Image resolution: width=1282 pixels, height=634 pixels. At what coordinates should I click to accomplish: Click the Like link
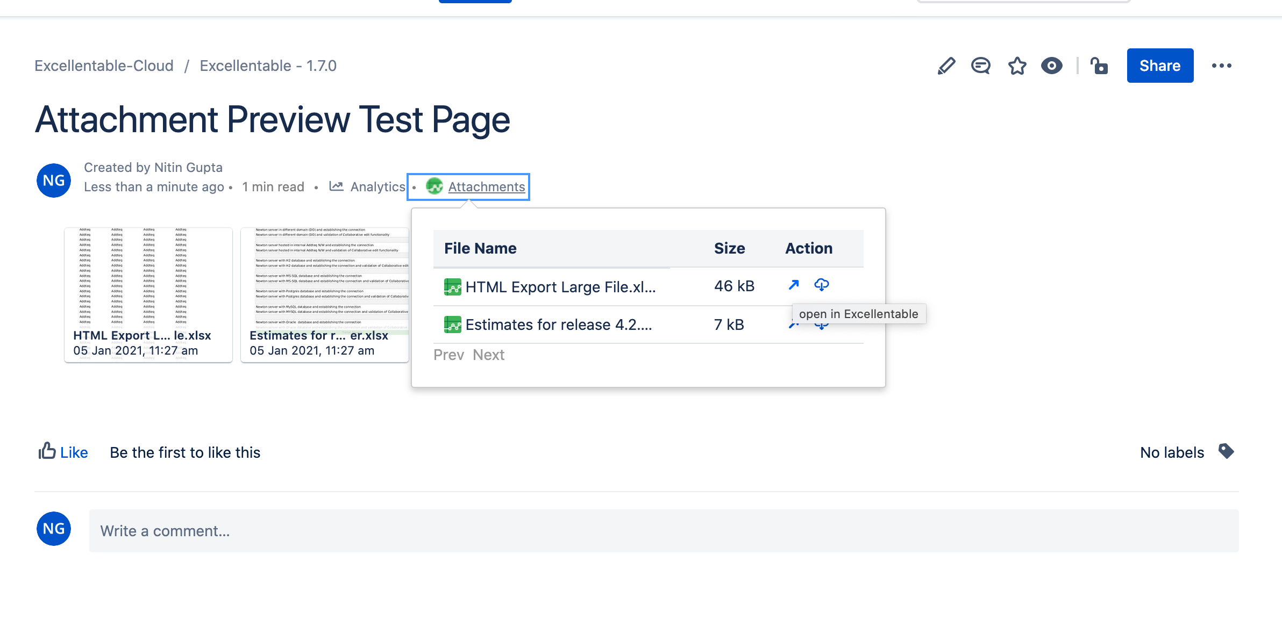[x=74, y=453]
